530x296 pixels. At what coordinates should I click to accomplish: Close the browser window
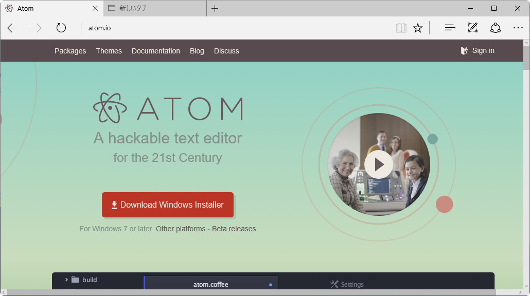(x=518, y=8)
